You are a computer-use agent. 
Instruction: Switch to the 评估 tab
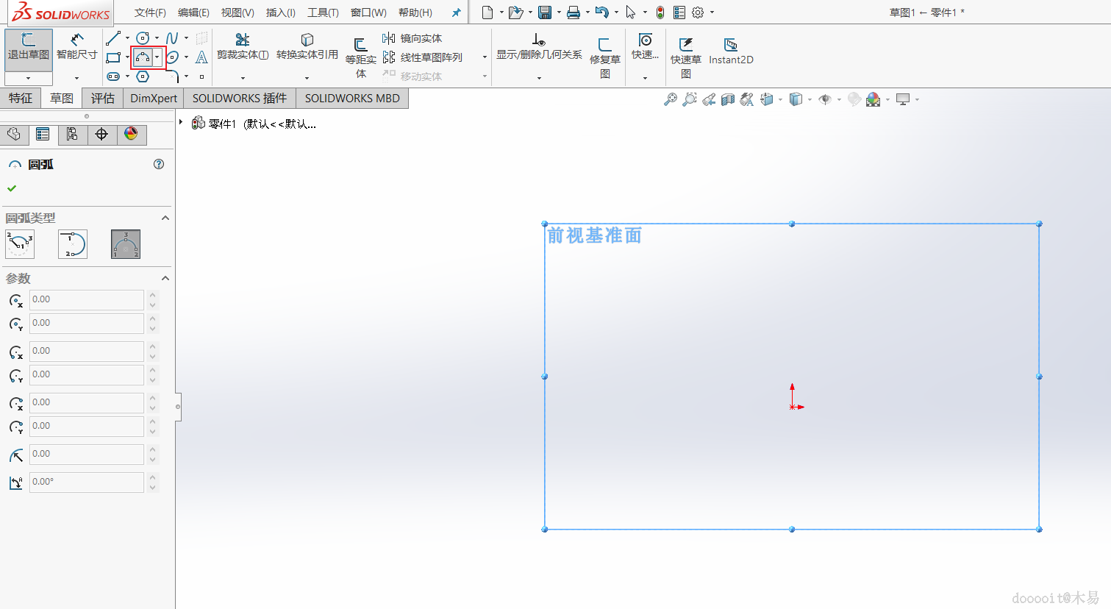(103, 98)
